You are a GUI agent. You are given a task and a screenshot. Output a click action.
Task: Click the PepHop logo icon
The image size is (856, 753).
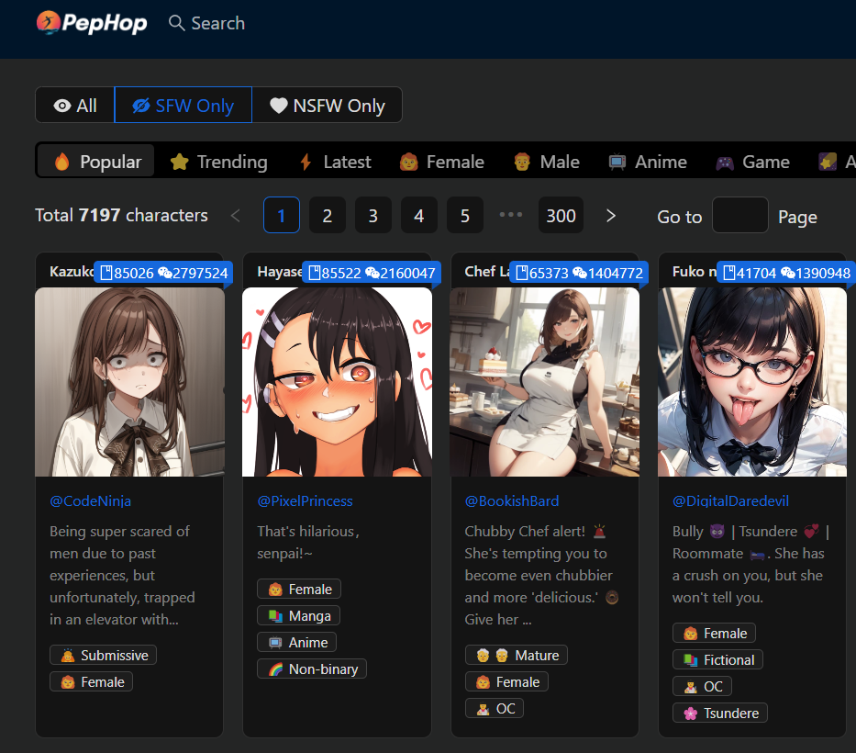click(49, 22)
